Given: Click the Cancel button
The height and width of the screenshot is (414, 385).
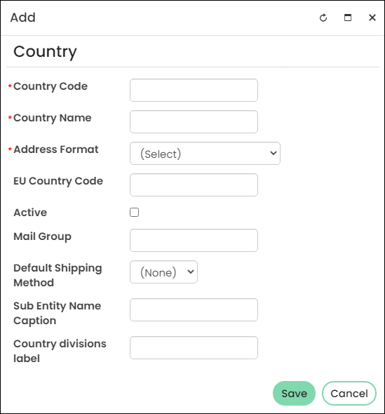Looking at the screenshot, I should (349, 393).
